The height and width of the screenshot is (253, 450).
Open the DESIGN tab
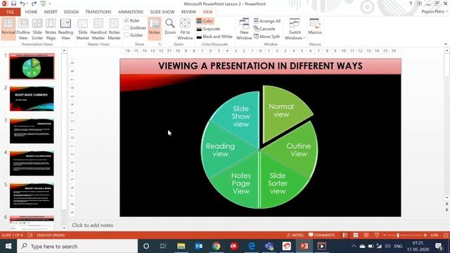tap(71, 12)
